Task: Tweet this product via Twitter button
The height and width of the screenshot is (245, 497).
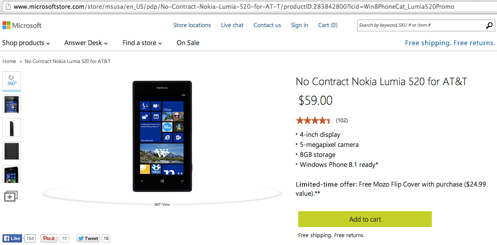Action: 88,238
